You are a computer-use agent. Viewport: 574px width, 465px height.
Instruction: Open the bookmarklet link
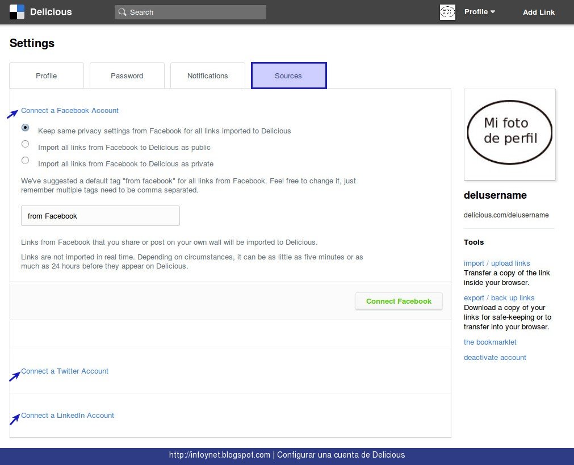[x=490, y=342]
